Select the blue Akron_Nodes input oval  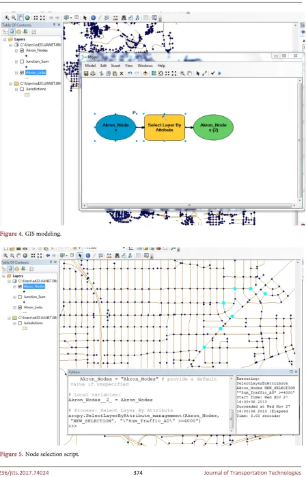click(115, 127)
